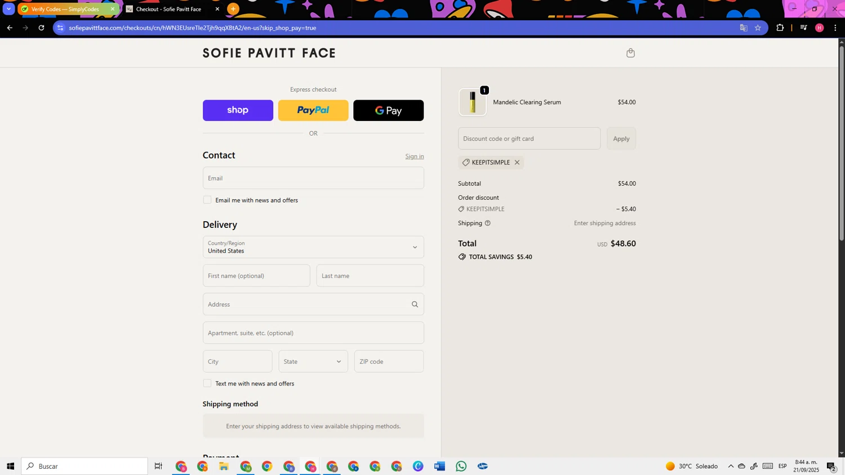Reload the checkout page
The height and width of the screenshot is (475, 845).
41,28
